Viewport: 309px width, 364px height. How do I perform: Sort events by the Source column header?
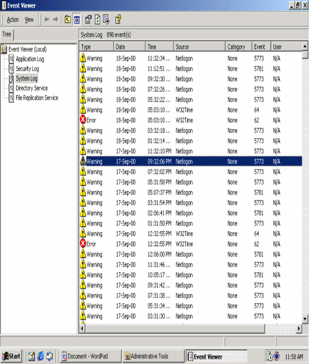pos(199,47)
